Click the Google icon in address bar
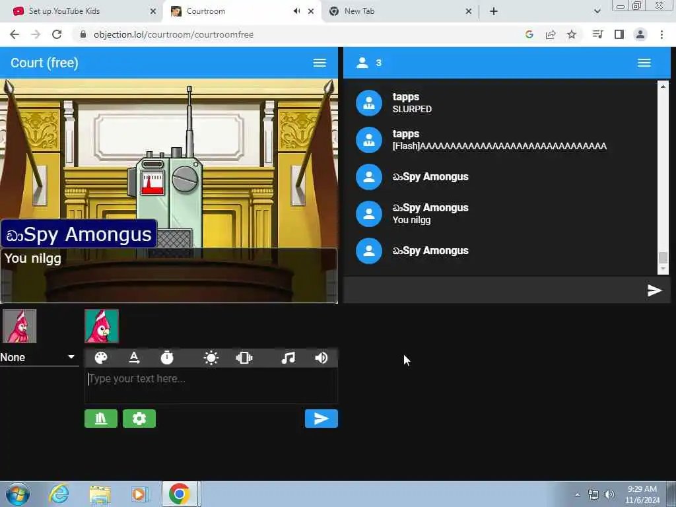The width and height of the screenshot is (676, 507). [529, 34]
